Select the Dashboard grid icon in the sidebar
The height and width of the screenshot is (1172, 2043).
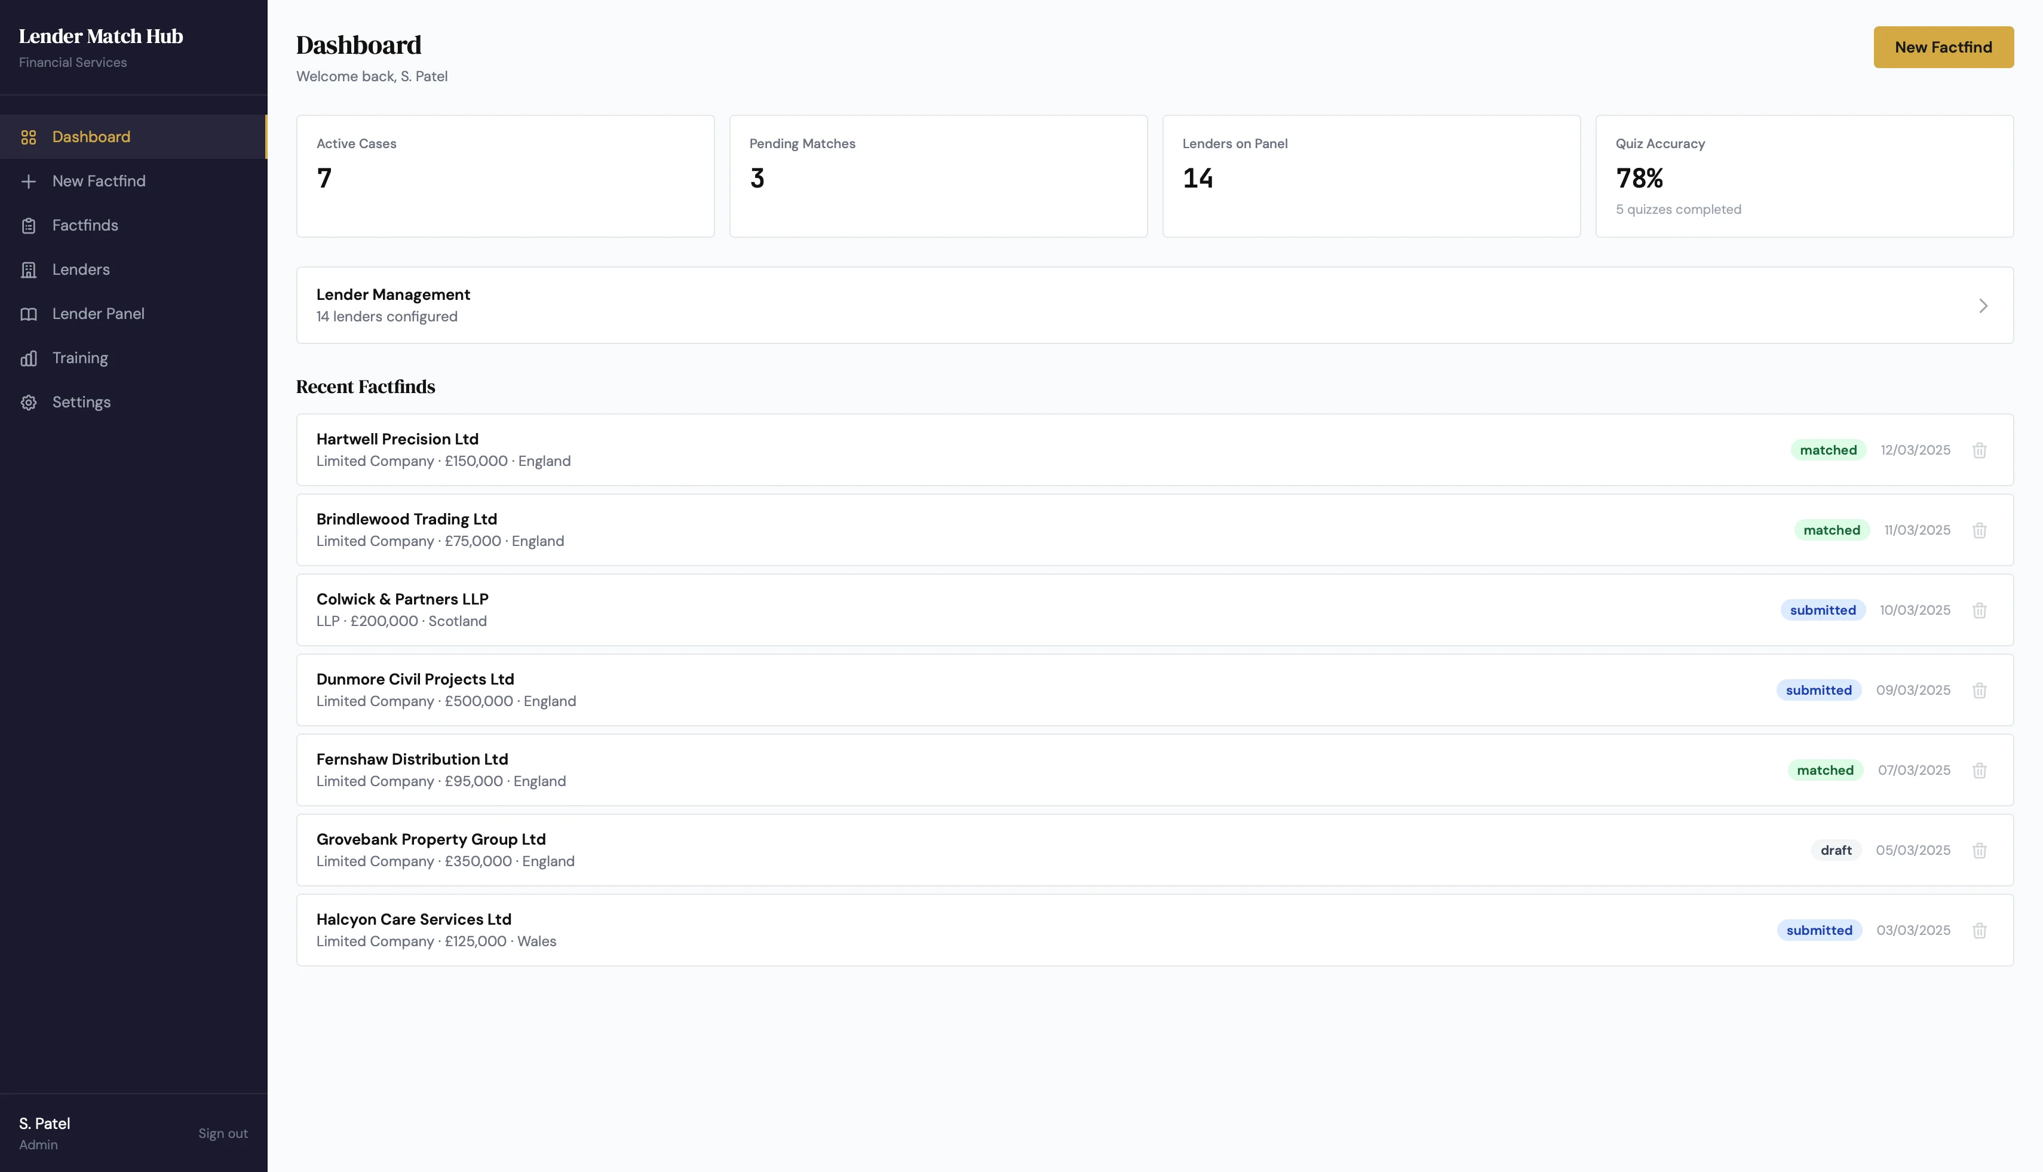[x=29, y=137]
